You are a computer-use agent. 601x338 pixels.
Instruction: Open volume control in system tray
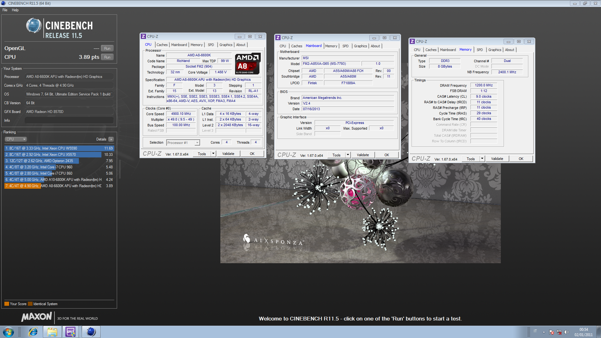coord(566,332)
